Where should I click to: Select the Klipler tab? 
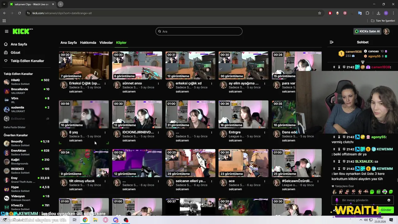pyautogui.click(x=121, y=43)
